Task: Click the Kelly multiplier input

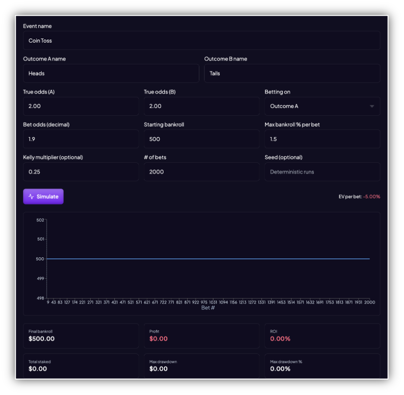Action: [81, 172]
